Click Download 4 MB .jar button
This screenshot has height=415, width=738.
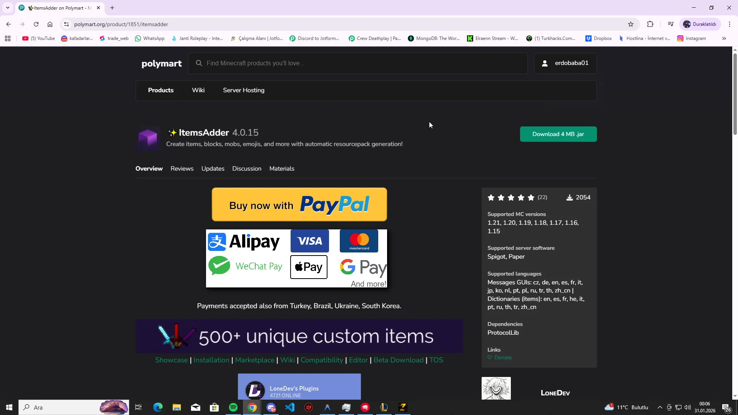point(558,134)
